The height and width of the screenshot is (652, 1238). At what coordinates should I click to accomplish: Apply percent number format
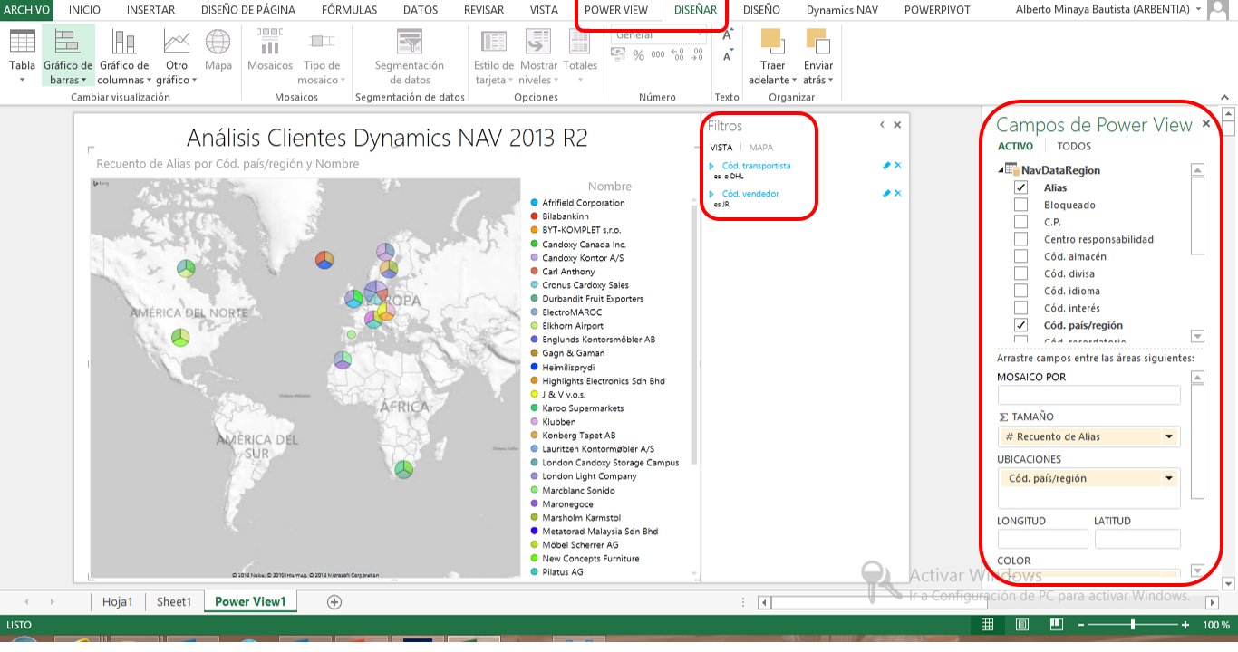pyautogui.click(x=638, y=55)
